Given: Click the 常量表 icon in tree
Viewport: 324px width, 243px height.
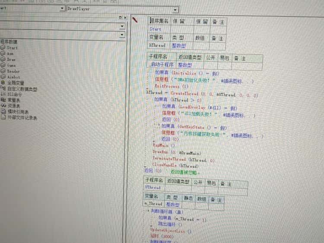Looking at the screenshot, I should (x=3, y=100).
